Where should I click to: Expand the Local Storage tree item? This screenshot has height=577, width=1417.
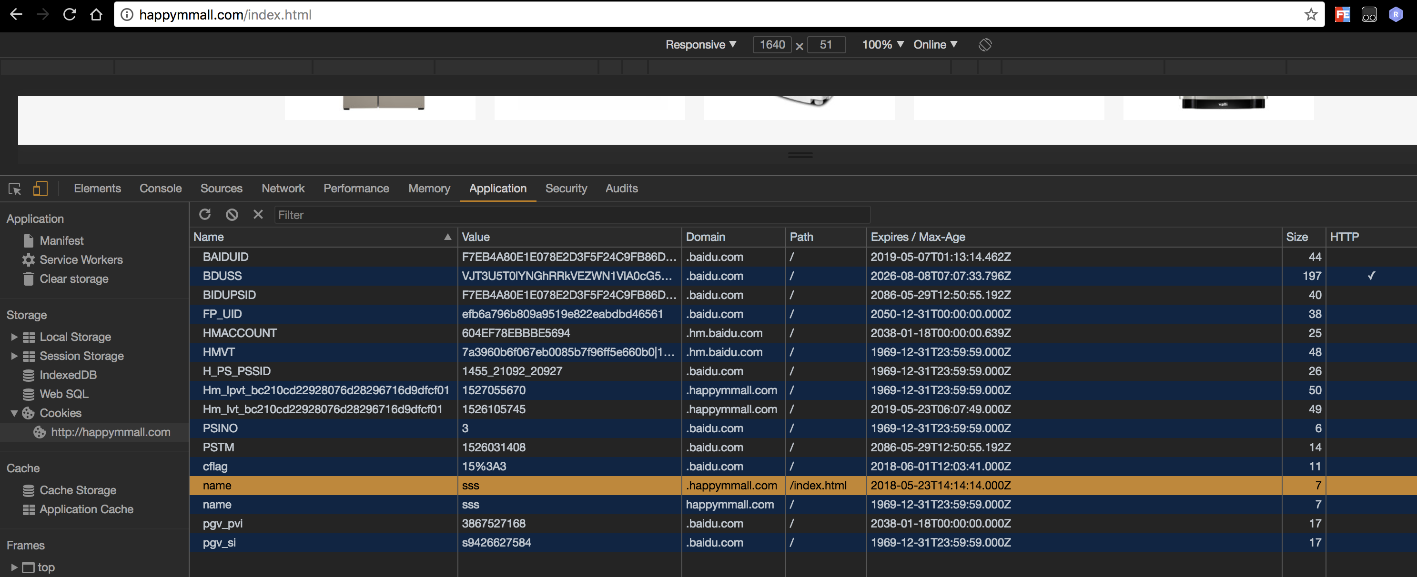(14, 337)
